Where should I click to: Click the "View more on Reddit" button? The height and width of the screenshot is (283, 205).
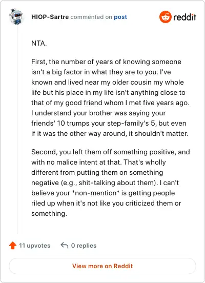(x=102, y=266)
